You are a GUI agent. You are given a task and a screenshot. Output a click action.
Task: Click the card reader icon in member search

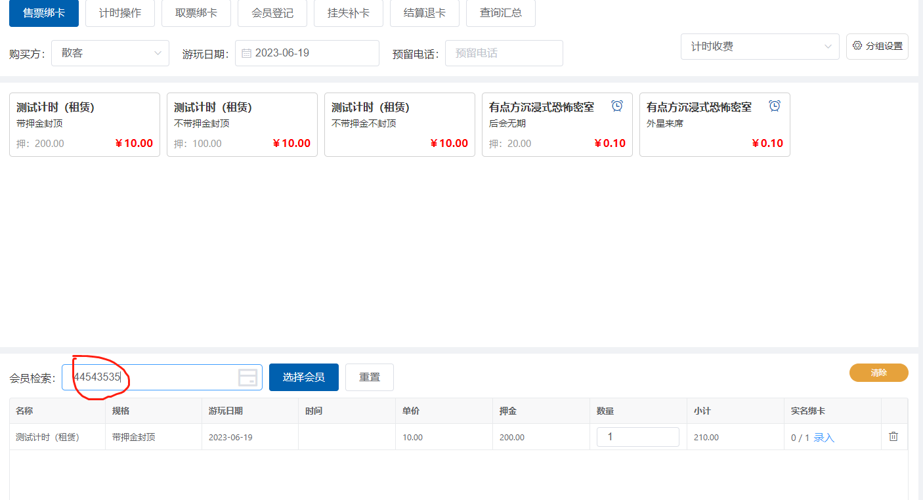[247, 377]
